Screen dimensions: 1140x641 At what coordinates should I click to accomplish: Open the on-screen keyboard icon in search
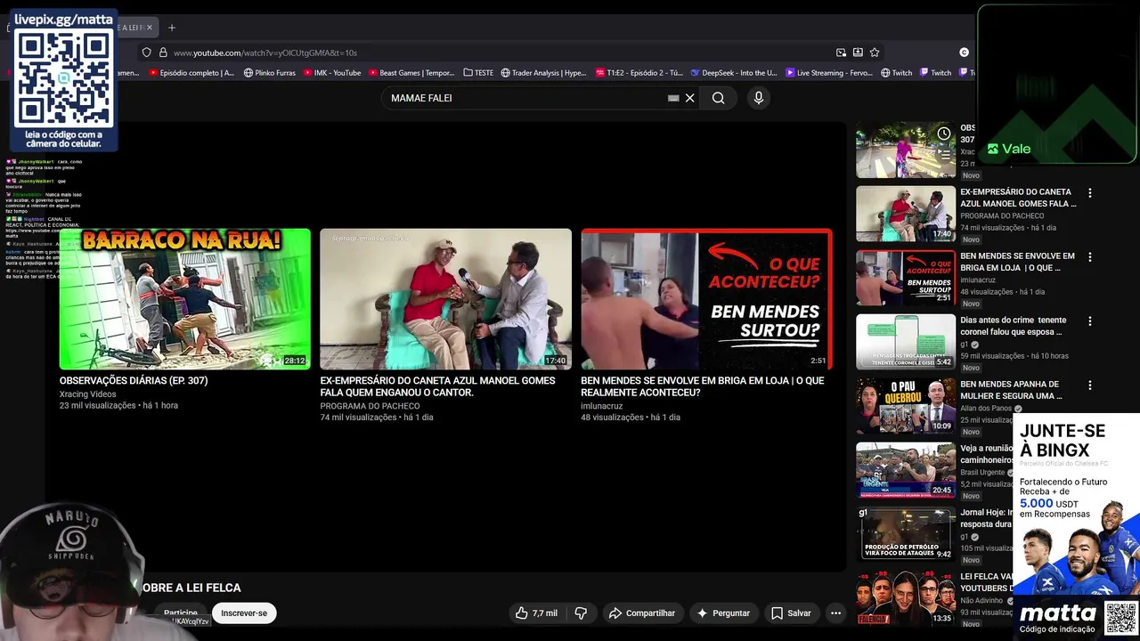(673, 98)
